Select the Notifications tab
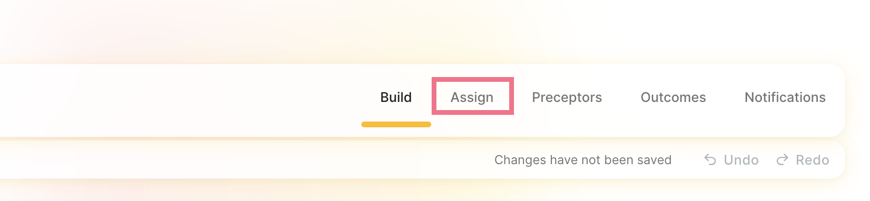The width and height of the screenshot is (870, 201). (x=785, y=97)
